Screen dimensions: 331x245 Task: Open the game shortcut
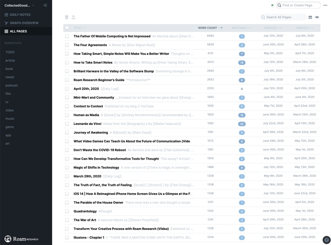pos(10,127)
